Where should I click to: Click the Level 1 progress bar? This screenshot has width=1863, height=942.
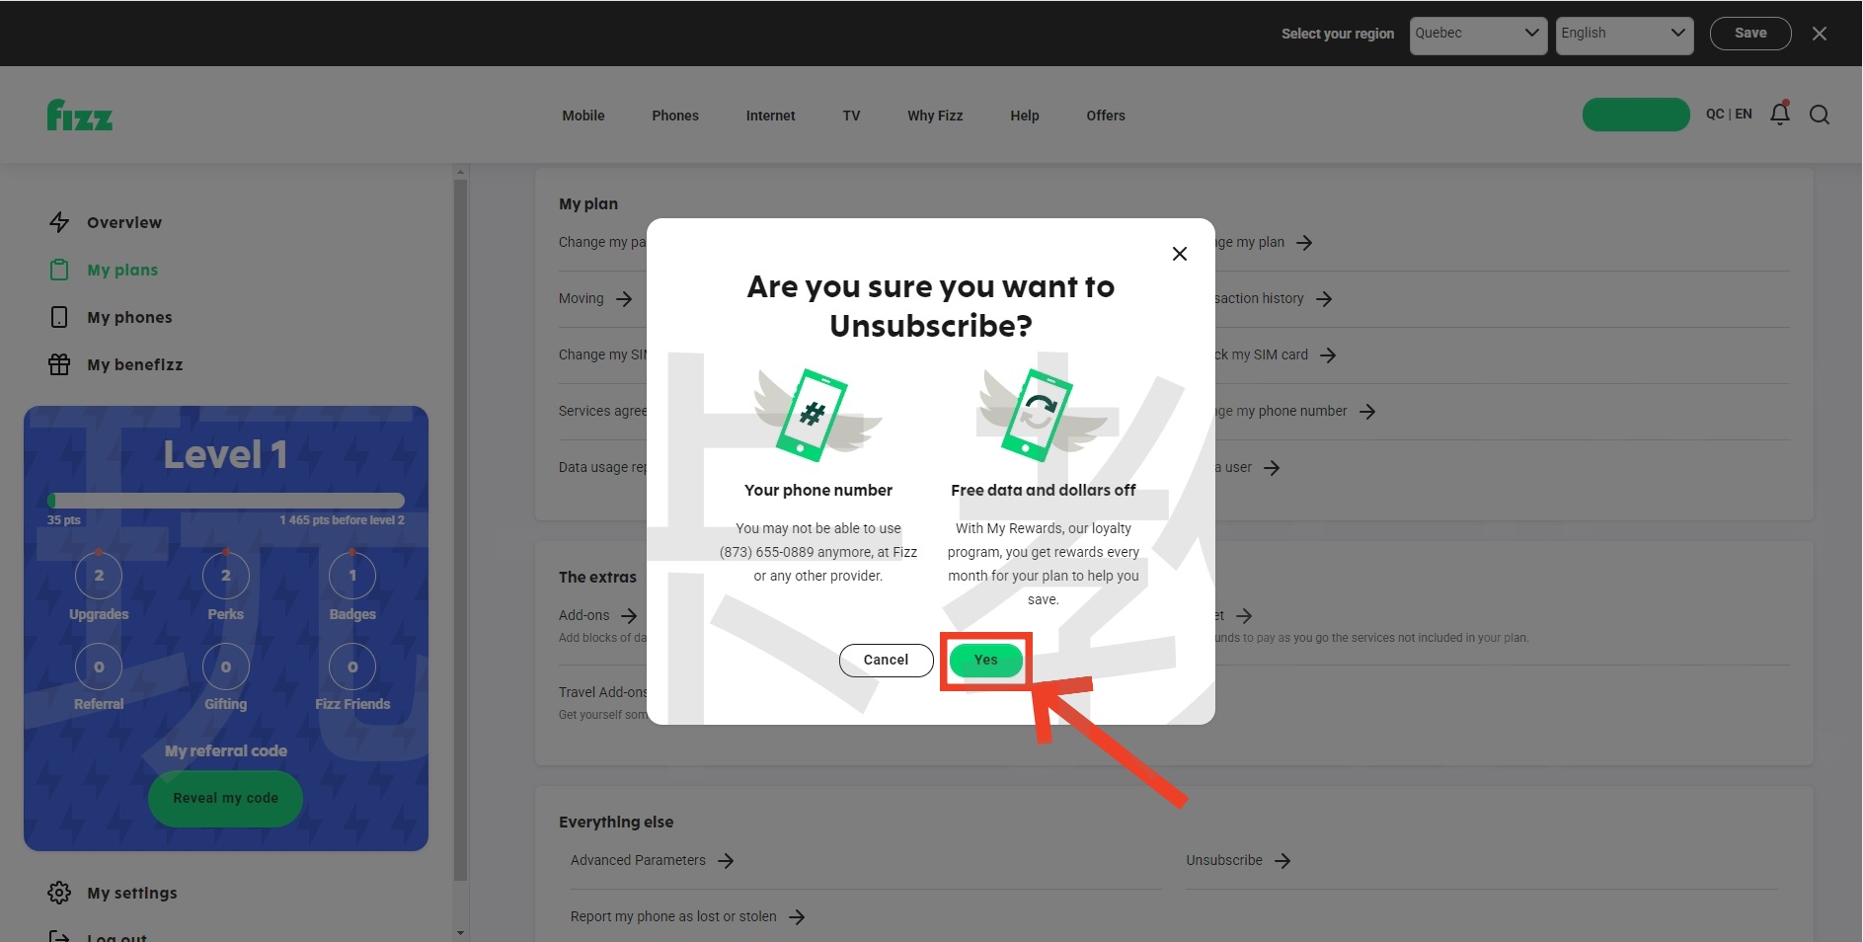pyautogui.click(x=226, y=501)
